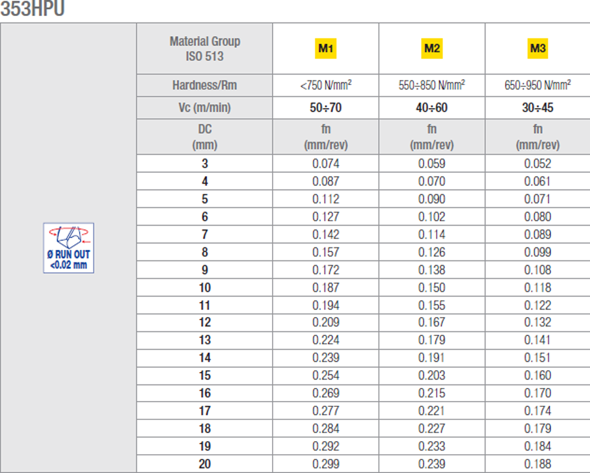The width and height of the screenshot is (590, 473).
Task: Select the Vc (m/min) row label
Action: click(205, 107)
